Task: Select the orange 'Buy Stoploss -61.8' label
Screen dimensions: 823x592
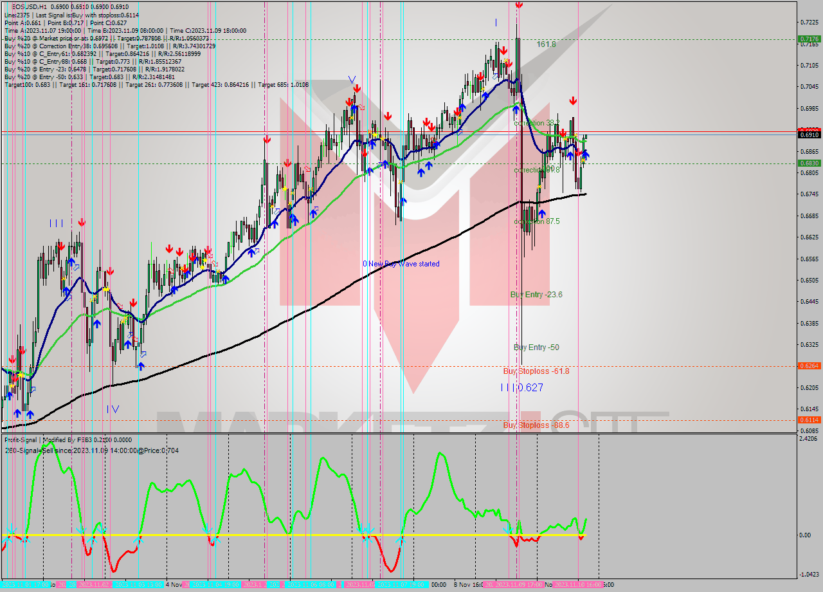Action: pyautogui.click(x=536, y=371)
